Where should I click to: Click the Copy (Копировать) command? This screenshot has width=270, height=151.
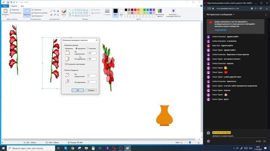click(x=16, y=13)
